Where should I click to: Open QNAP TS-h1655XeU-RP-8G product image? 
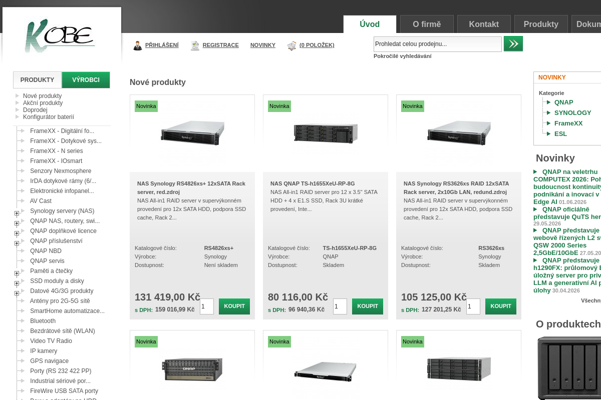tap(326, 133)
